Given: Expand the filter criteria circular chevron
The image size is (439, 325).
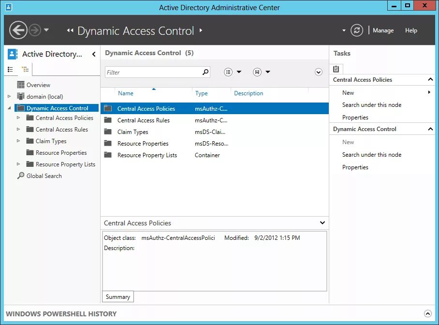Looking at the screenshot, I should [318, 72].
